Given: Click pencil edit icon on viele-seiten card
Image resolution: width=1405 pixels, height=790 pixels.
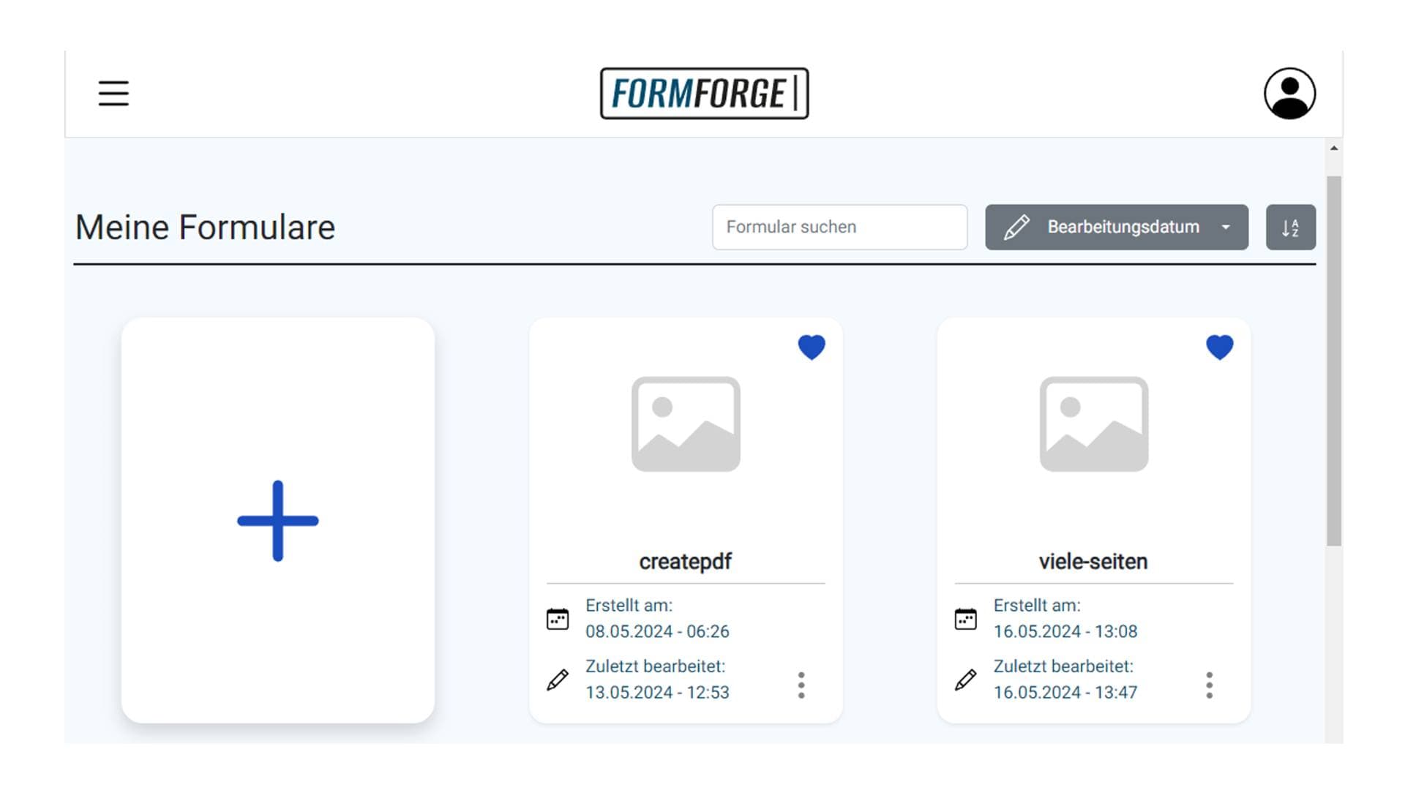Looking at the screenshot, I should click(966, 680).
